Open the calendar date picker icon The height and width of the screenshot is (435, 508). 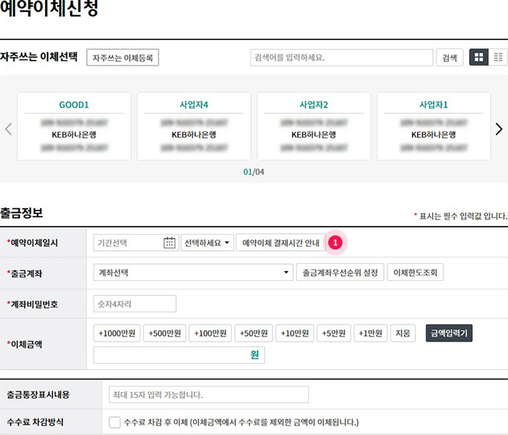[169, 242]
